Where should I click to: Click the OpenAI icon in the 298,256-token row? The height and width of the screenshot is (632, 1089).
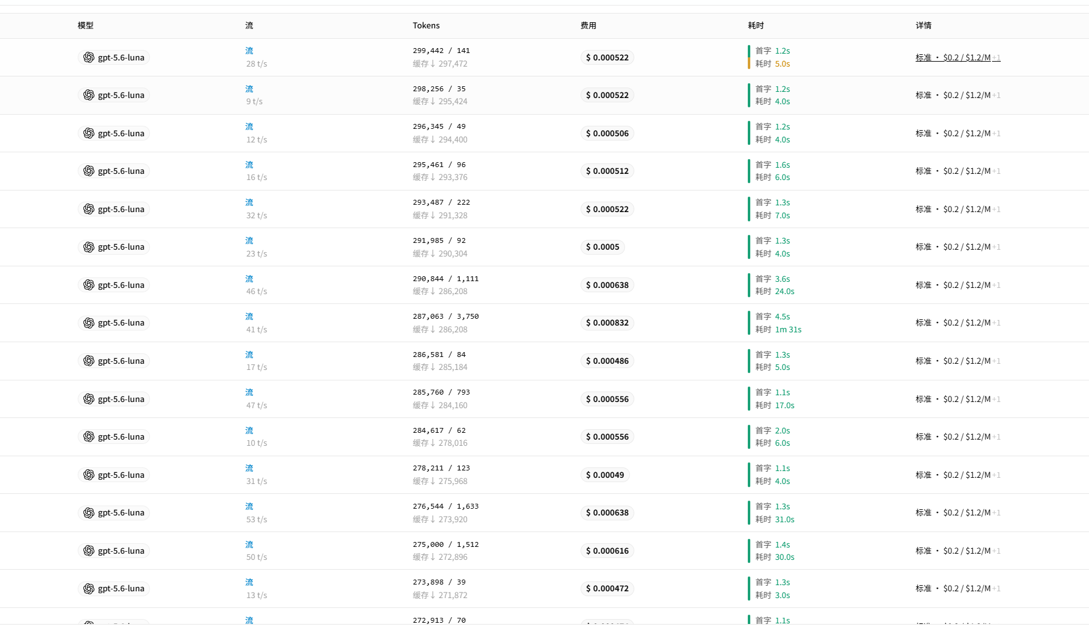click(89, 95)
